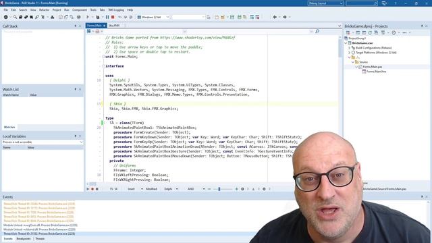Switch to the Skia.FMX editor tab
The width and height of the screenshot is (432, 243).
click(x=114, y=26)
